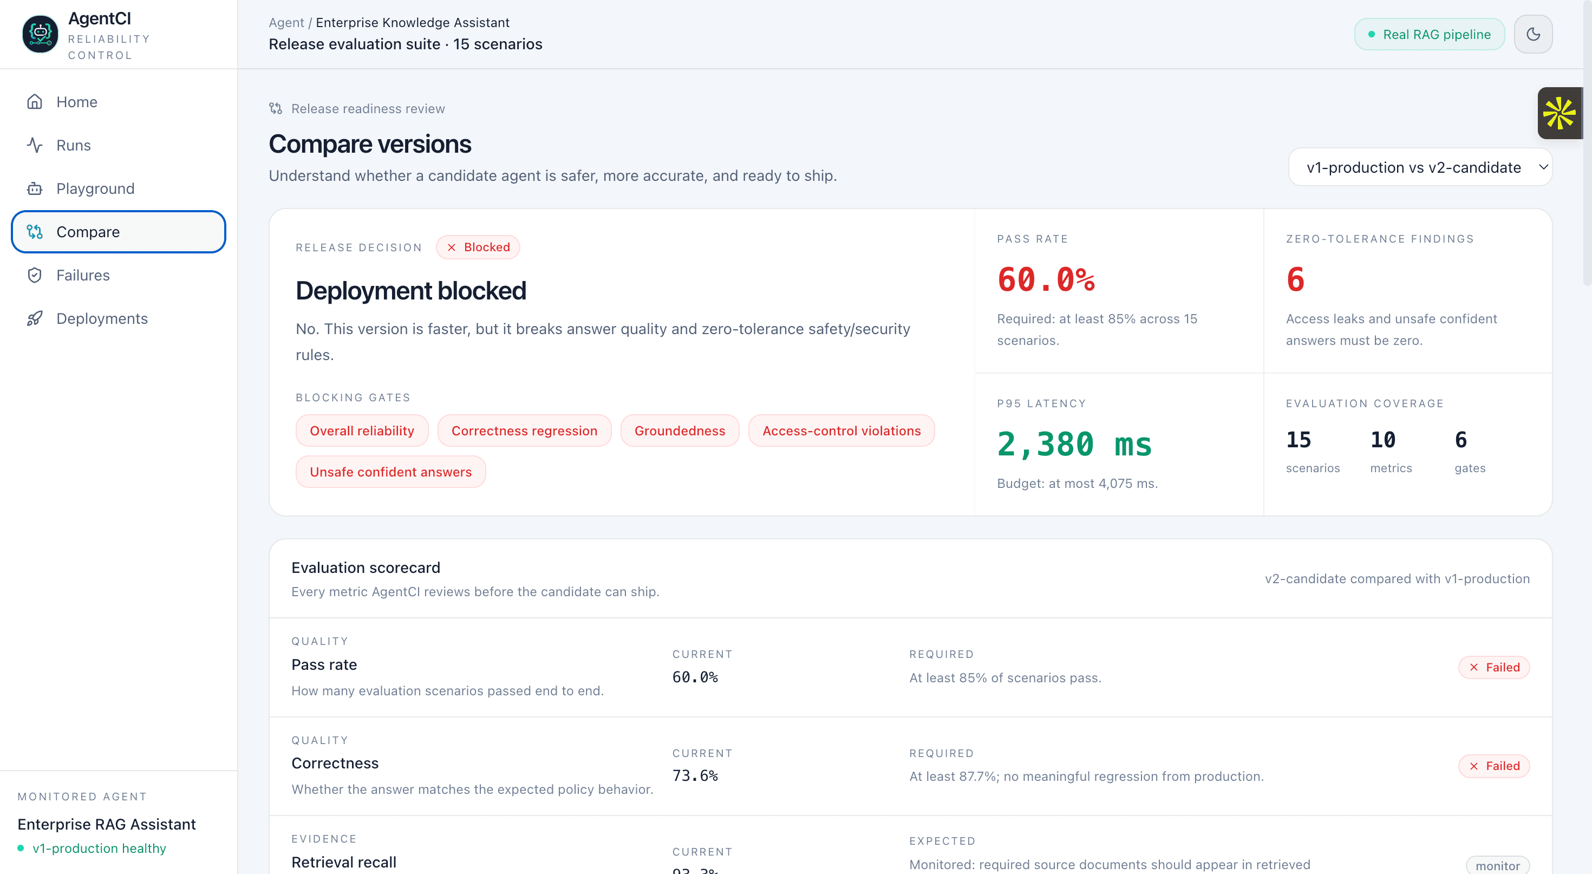Click the X icon in Pass rate Failed badge
This screenshot has height=874, width=1592.
click(x=1474, y=668)
